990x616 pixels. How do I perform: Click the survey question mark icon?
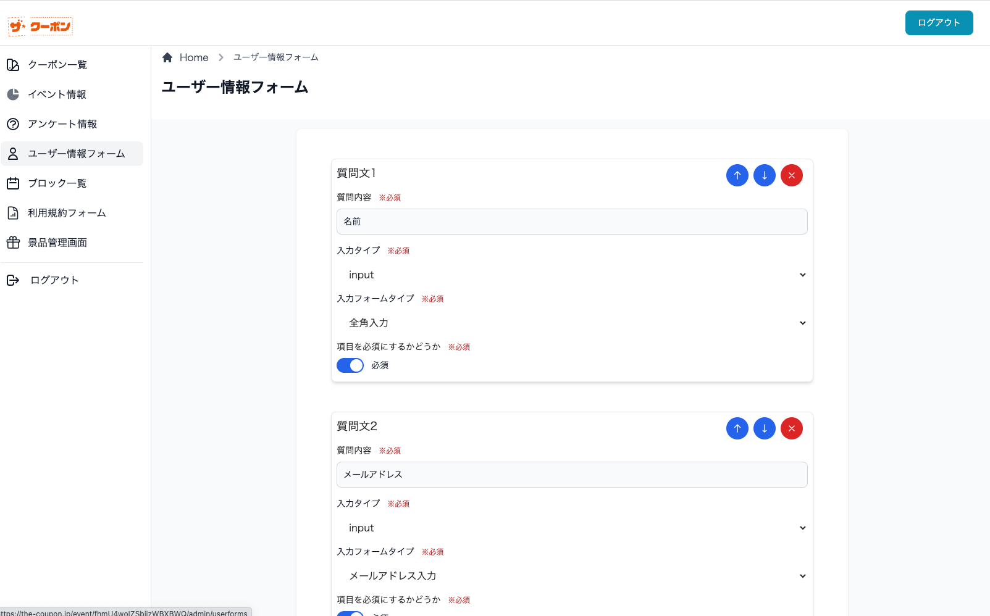[13, 124]
